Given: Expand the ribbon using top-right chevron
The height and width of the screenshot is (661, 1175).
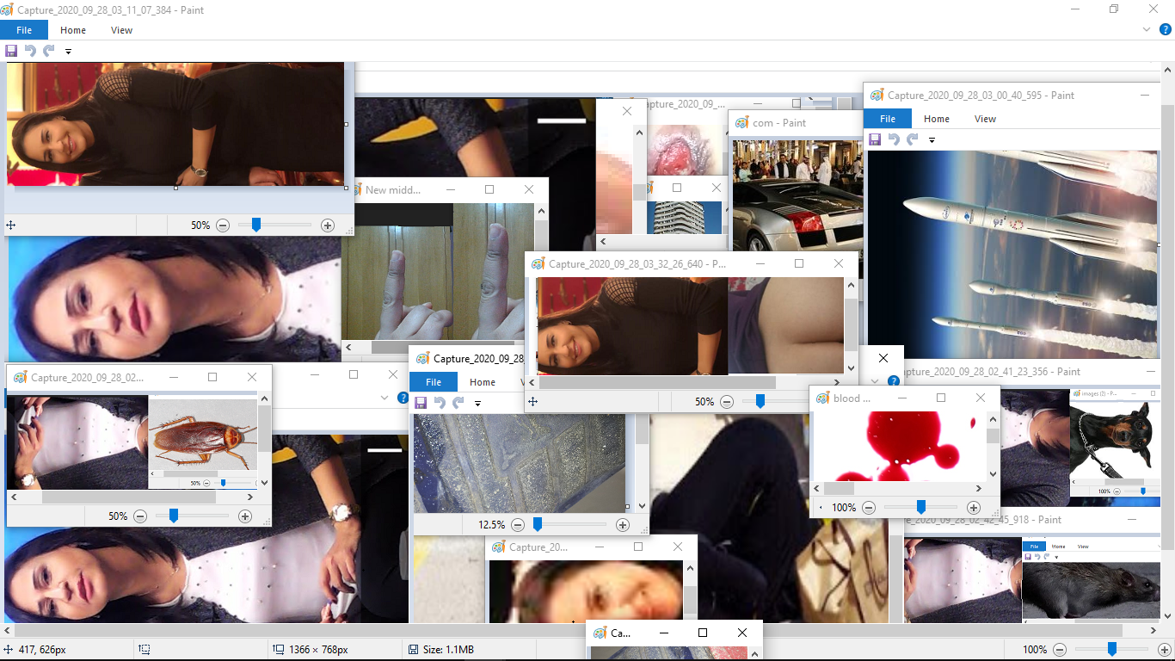Looking at the screenshot, I should 1147,29.
